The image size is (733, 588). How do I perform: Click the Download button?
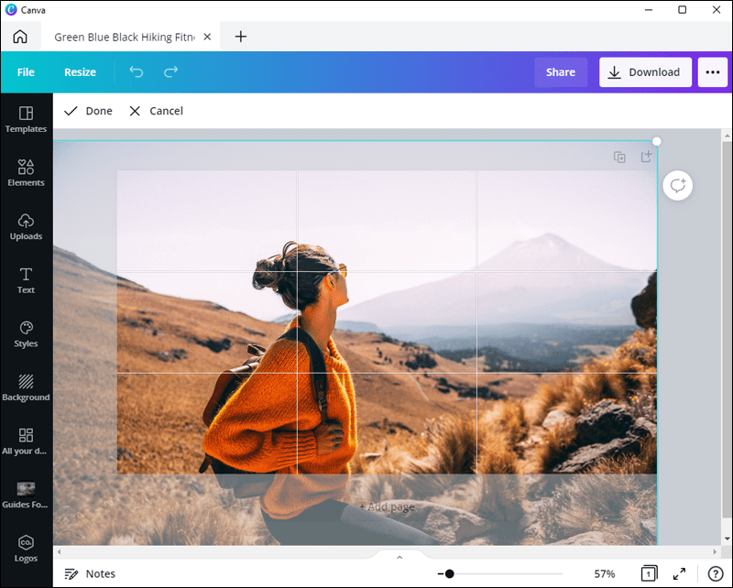(x=645, y=72)
